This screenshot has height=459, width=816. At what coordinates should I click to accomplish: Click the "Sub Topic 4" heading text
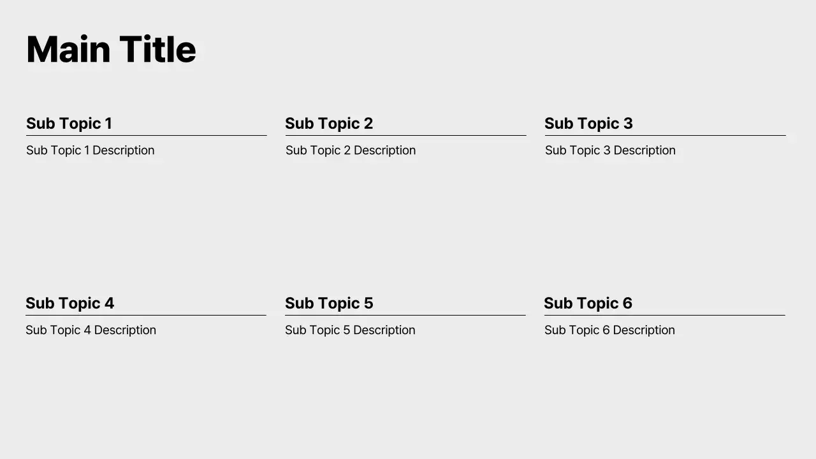[69, 303]
